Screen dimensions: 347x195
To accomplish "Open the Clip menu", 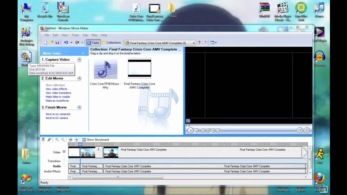I will click(x=85, y=35).
